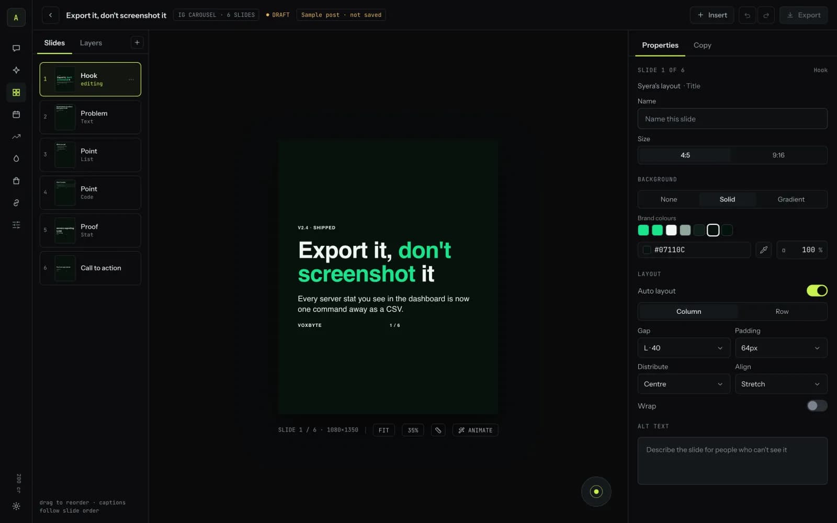The height and width of the screenshot is (523, 837).
Task: Click the sun icon at sidebar bottom
Action: pos(16,506)
